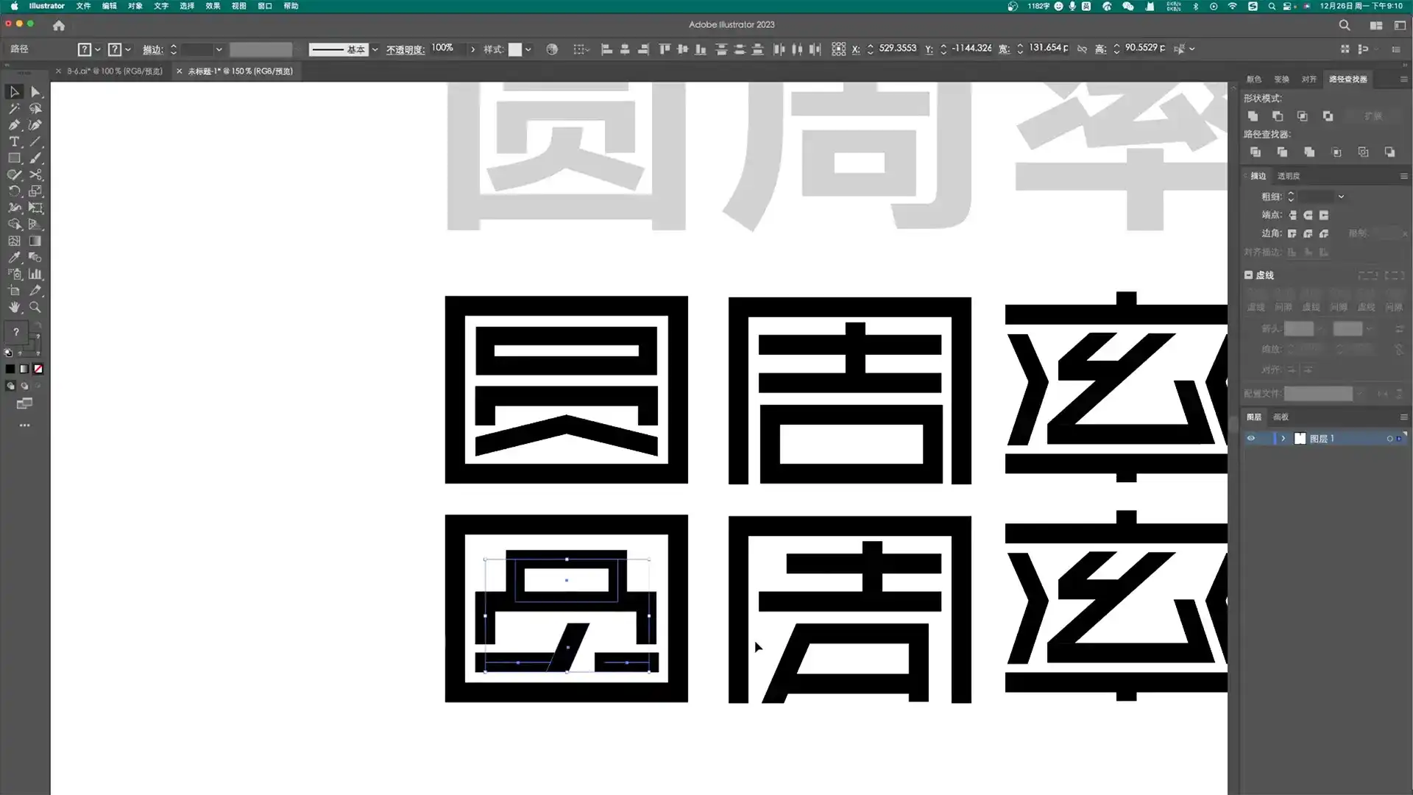Expand 图层 1 with its chevron
This screenshot has height=795, width=1413.
1283,438
